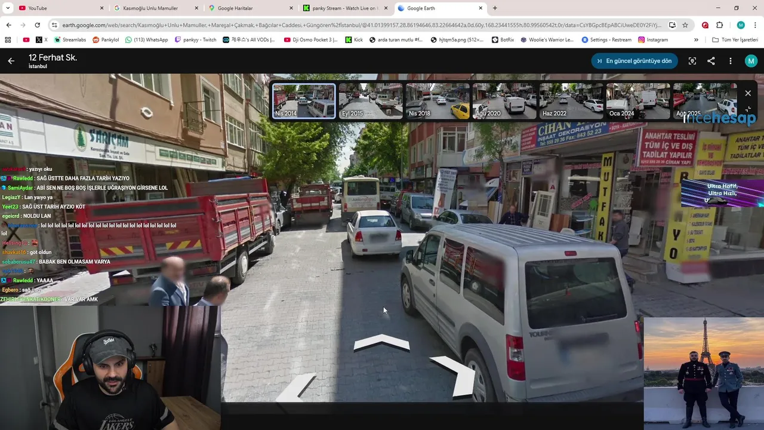Click the 12 Ferhat Sk. title
The height and width of the screenshot is (430, 764).
coord(53,57)
